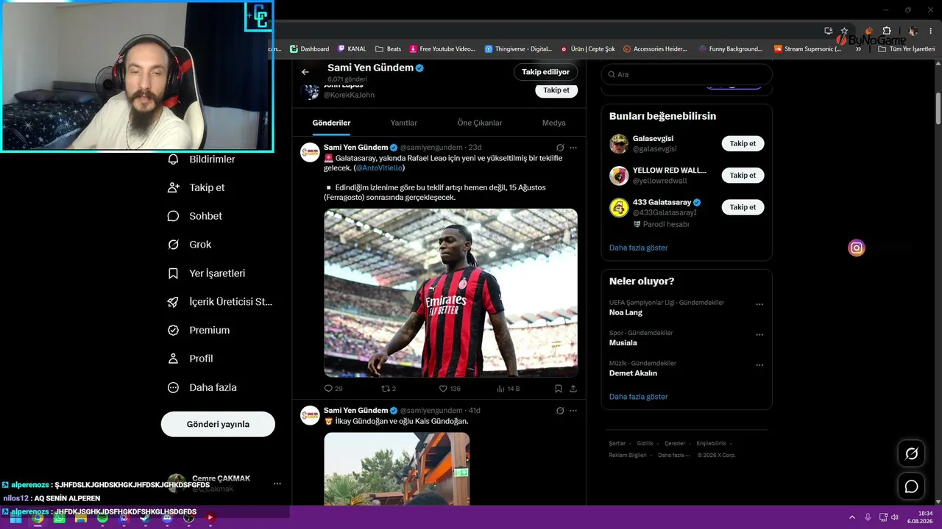942x529 pixels.
Task: Go to Profil in the sidebar
Action: (190, 359)
